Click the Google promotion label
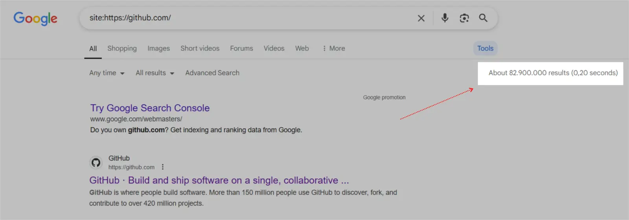 point(384,97)
